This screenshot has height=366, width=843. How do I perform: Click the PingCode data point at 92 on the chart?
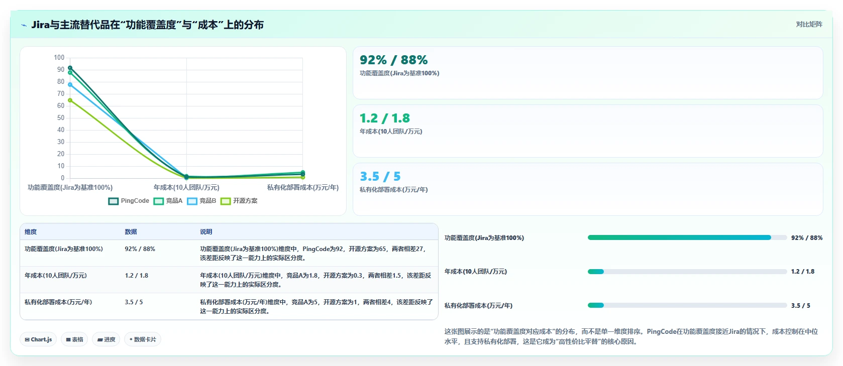(x=70, y=68)
